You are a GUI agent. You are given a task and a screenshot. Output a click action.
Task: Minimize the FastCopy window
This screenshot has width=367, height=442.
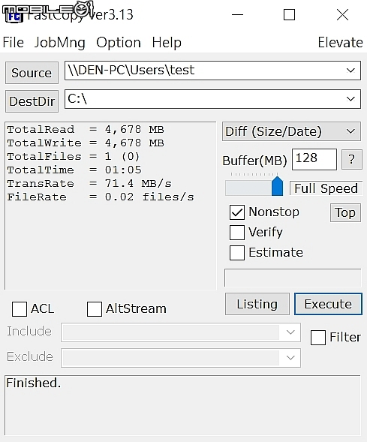pos(237,15)
